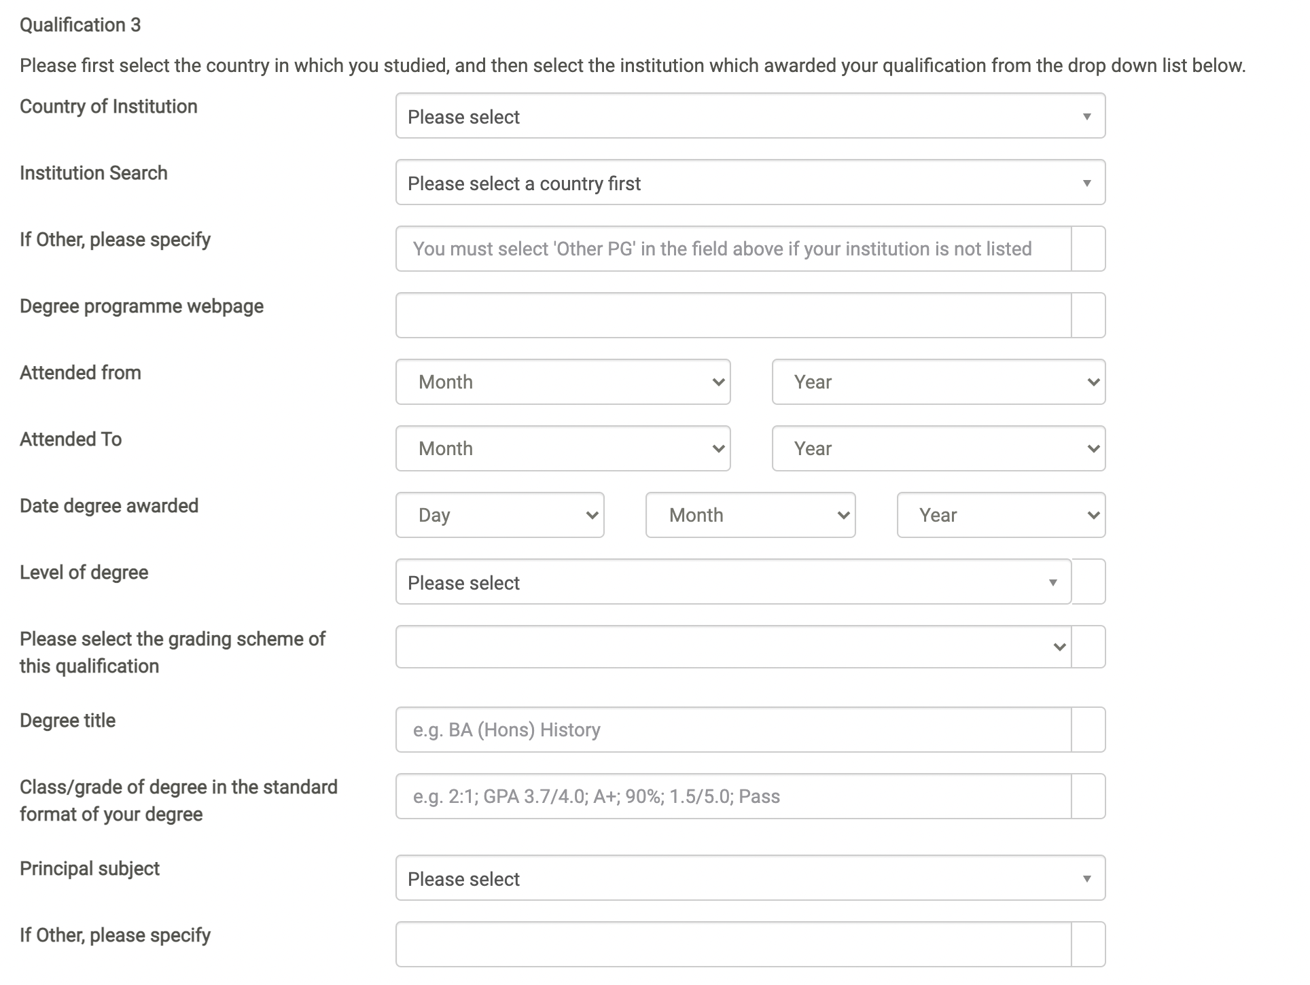Click the addon box beside Degree title
The height and width of the screenshot is (985, 1310).
pyautogui.click(x=1088, y=730)
